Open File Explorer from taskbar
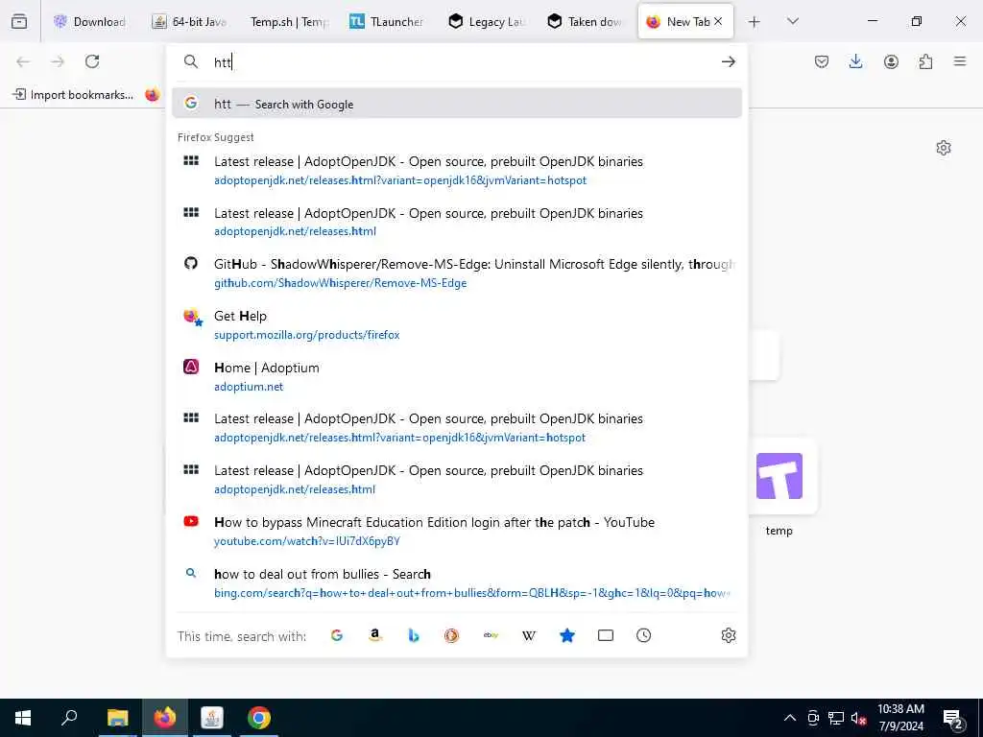This screenshot has height=737, width=983. tap(117, 718)
